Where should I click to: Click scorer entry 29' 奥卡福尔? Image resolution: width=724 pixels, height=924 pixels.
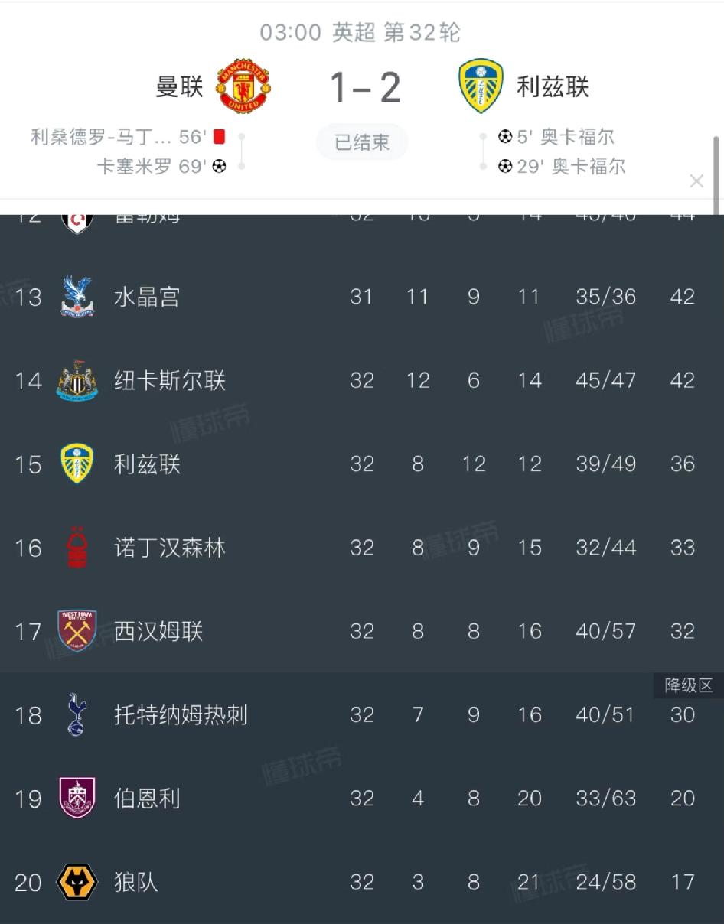click(x=563, y=167)
